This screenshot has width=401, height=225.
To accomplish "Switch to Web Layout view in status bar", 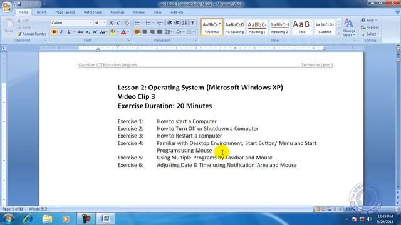I will pyautogui.click(x=329, y=209).
